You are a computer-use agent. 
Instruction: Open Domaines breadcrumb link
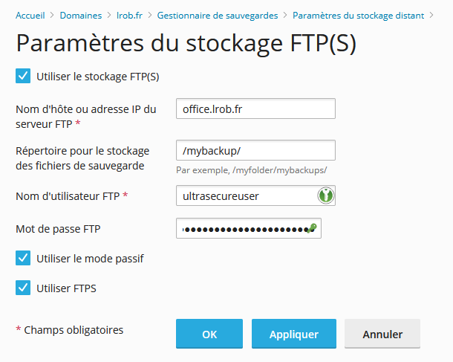(x=81, y=16)
